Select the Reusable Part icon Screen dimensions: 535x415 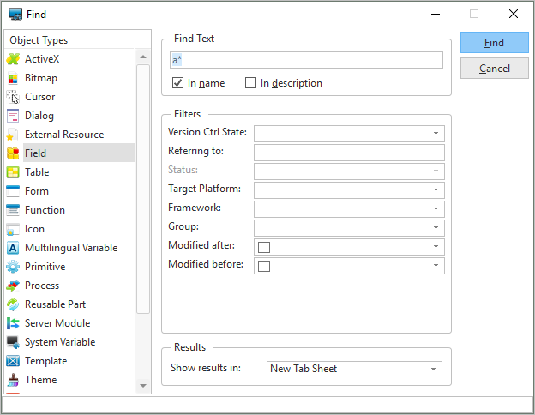tap(13, 304)
